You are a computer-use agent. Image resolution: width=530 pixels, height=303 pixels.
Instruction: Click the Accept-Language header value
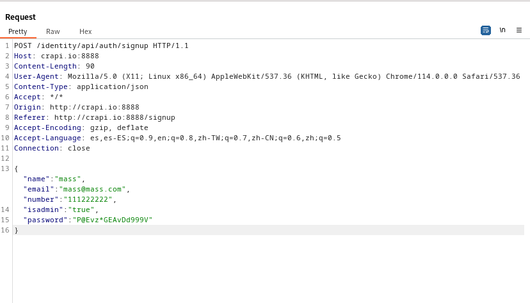[x=215, y=138]
